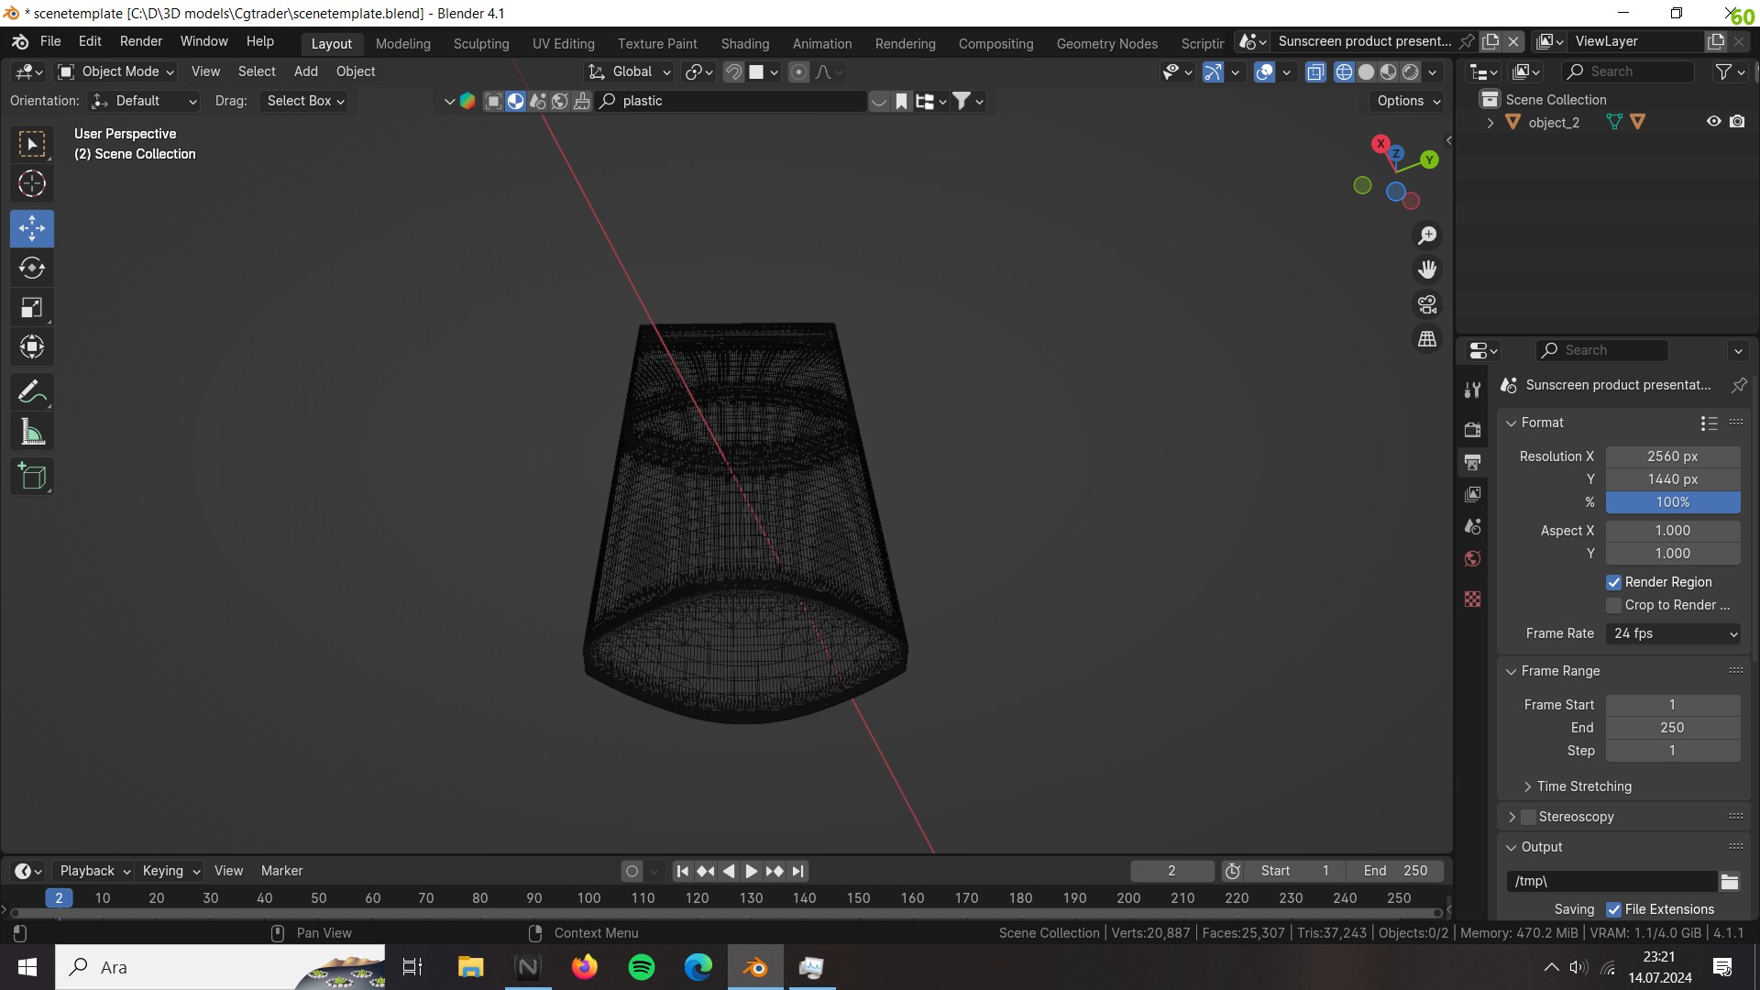The width and height of the screenshot is (1760, 990).
Task: Switch to Solid viewport shading
Action: pyautogui.click(x=1366, y=71)
